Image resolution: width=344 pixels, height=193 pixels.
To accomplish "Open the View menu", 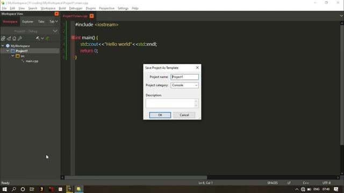I will tap(21, 9).
